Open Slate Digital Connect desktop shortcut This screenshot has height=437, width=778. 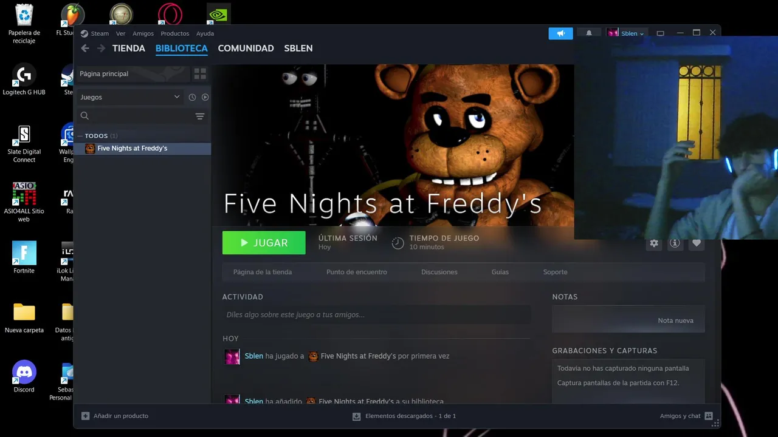click(24, 144)
